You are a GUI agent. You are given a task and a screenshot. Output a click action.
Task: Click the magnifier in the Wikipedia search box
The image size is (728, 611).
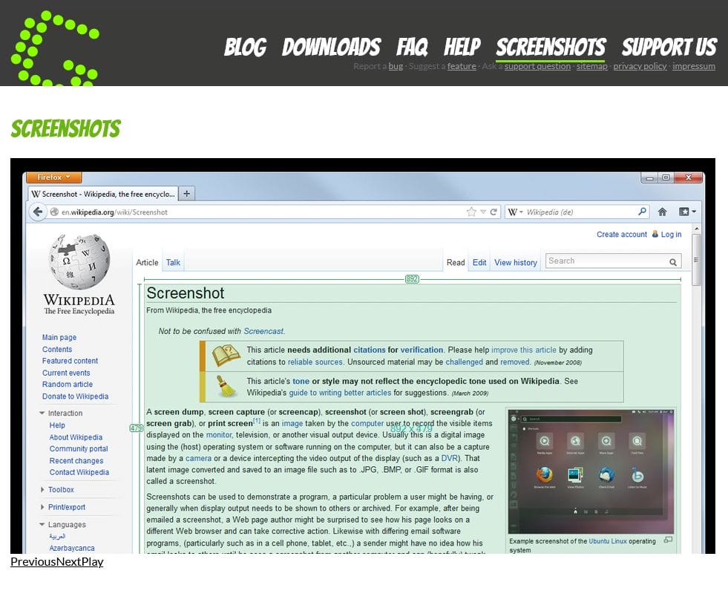click(x=673, y=261)
